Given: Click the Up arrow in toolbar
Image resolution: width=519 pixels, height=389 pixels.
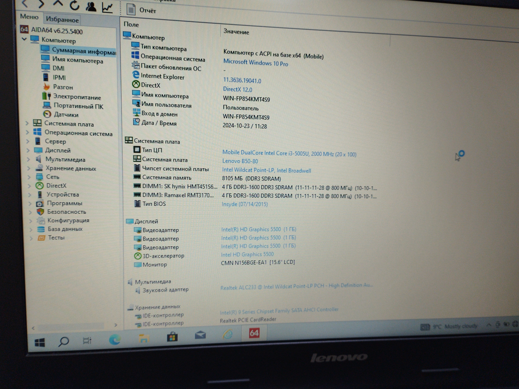Looking at the screenshot, I should pos(58,4).
